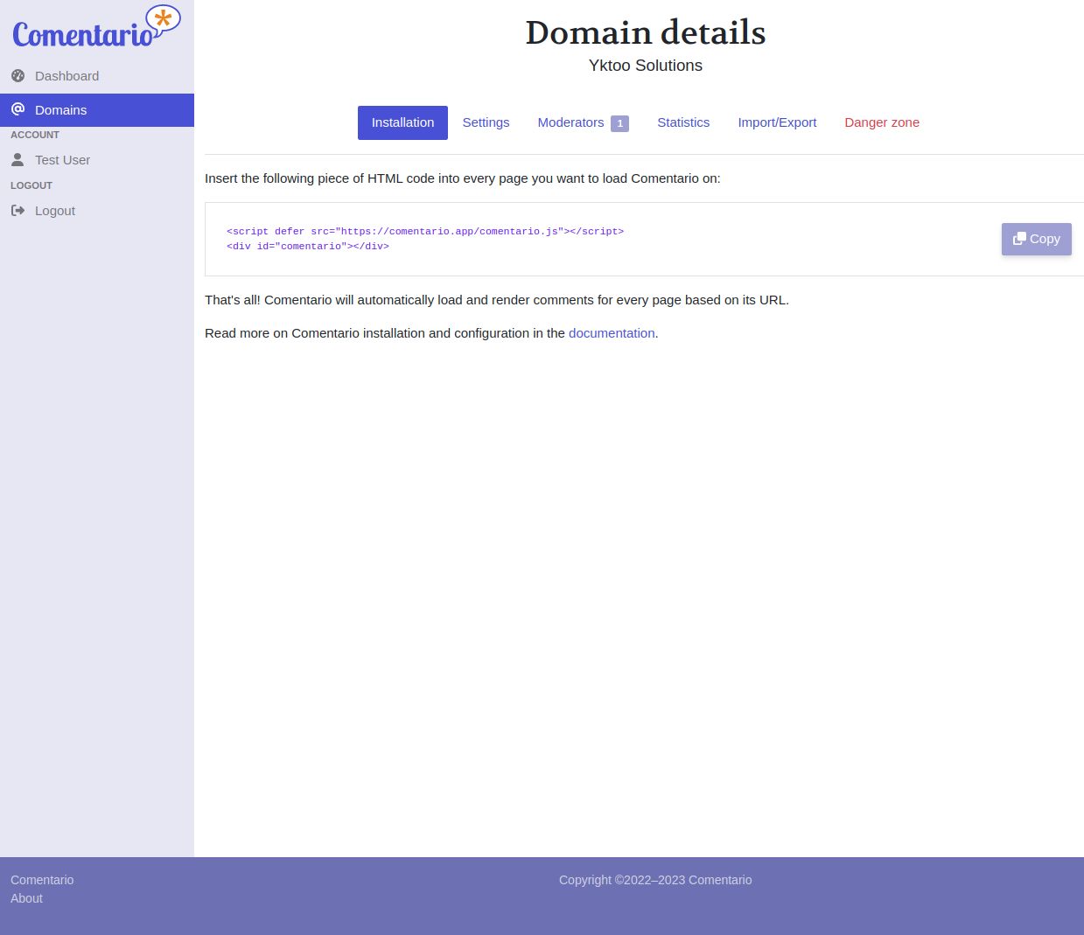
Task: Open the Danger zone tab
Action: click(x=882, y=122)
